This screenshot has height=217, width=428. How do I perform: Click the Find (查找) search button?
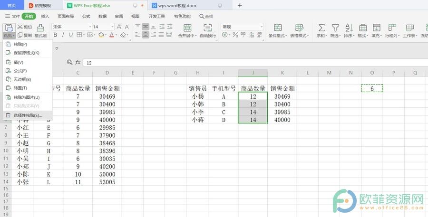pos(206,16)
